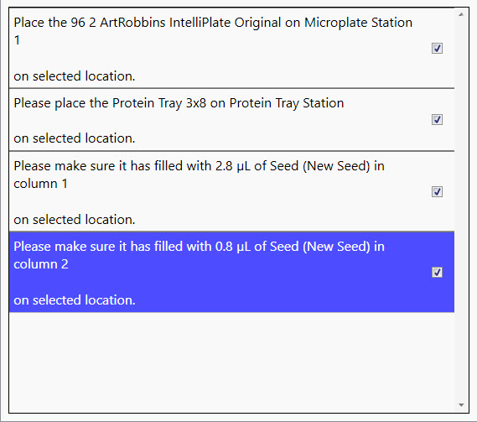Uncheck the 2.8 µL Seed column 1 checkbox
Image resolution: width=477 pixels, height=422 pixels.
437,191
